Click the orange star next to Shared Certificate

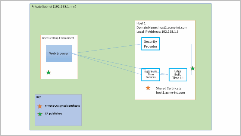pos(148,88)
